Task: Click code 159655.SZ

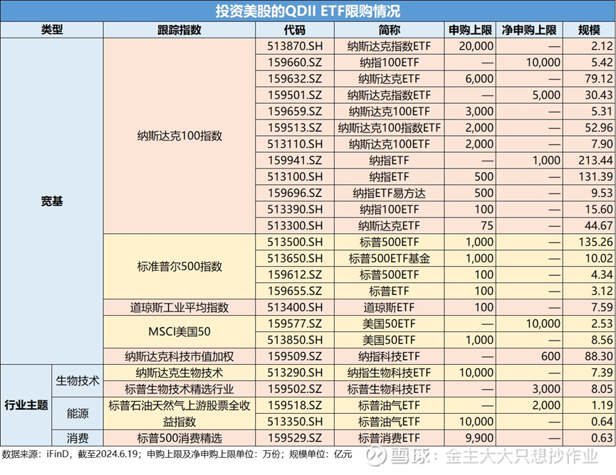Action: 295,291
